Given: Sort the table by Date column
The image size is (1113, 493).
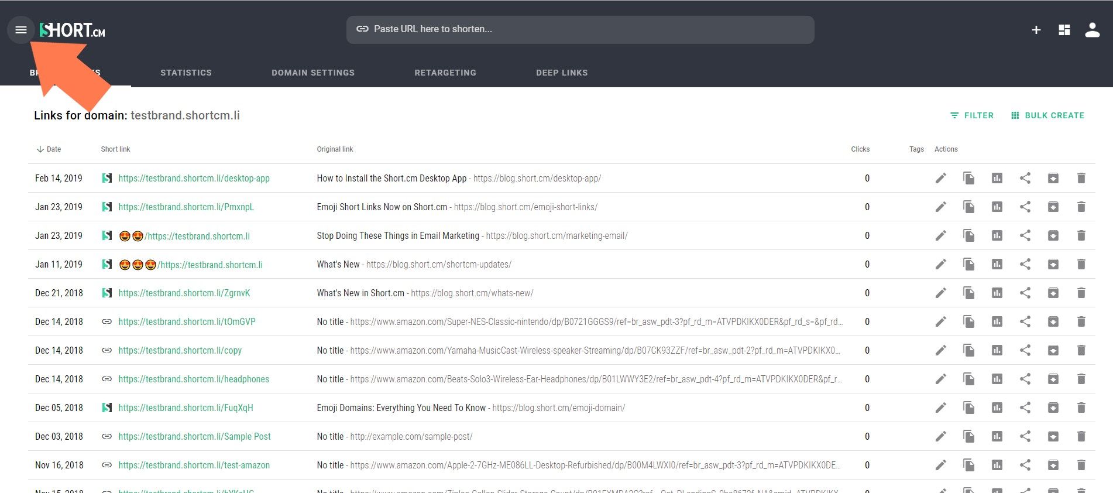Looking at the screenshot, I should pyautogui.click(x=49, y=149).
